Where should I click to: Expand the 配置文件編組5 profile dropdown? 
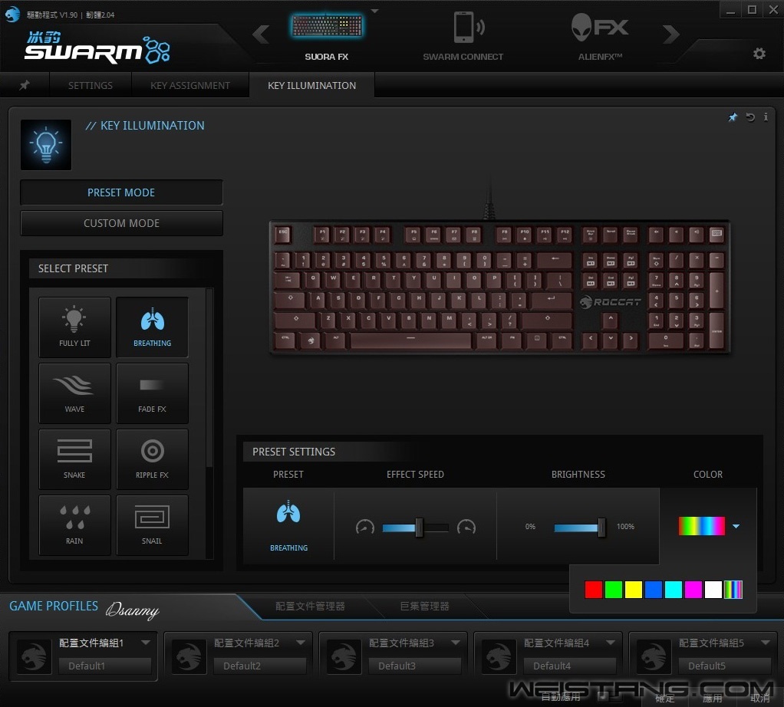[766, 643]
